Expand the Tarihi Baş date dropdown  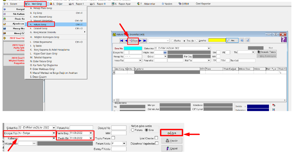click(x=91, y=133)
